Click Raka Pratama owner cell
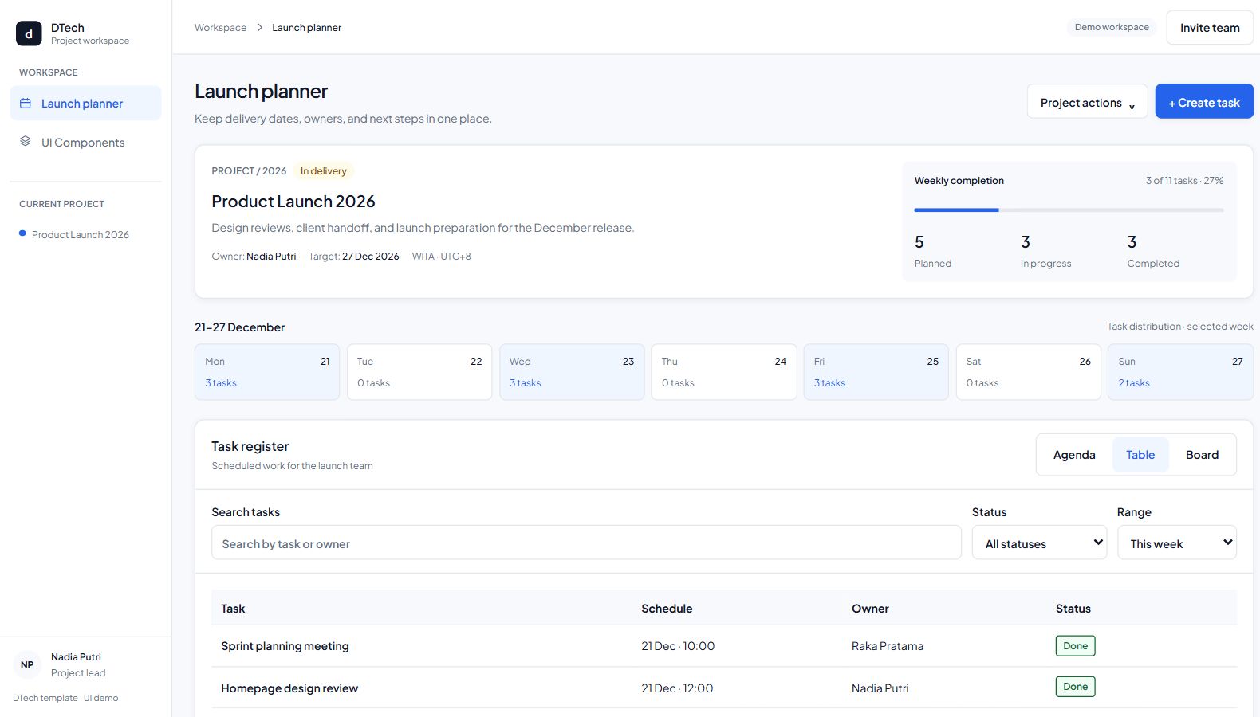 tap(888, 646)
